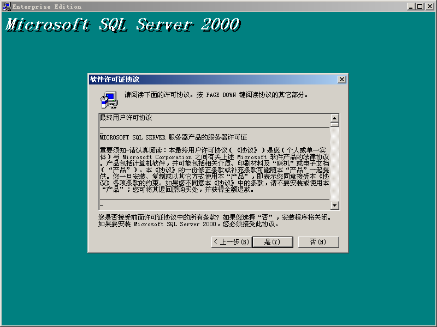Click the 最终用户许可协议 heading text
The image size is (437, 327).
[x=126, y=118]
